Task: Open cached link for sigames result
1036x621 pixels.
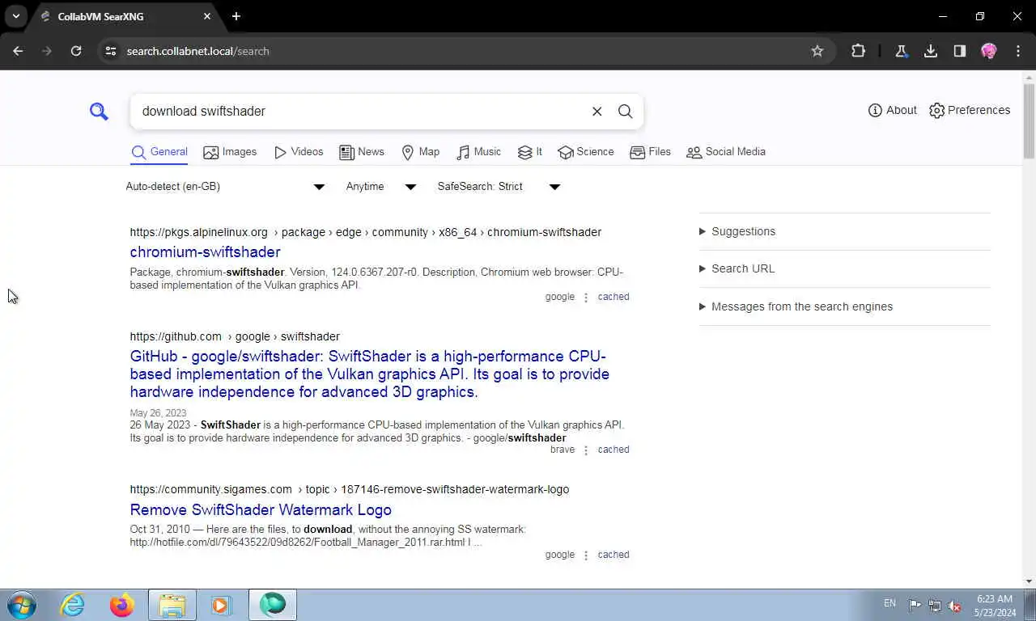Action: (614, 555)
